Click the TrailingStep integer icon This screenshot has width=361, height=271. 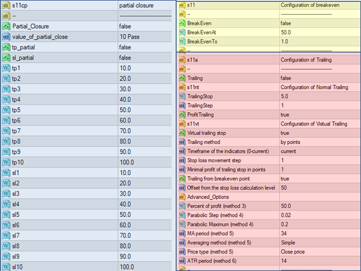click(x=182, y=106)
